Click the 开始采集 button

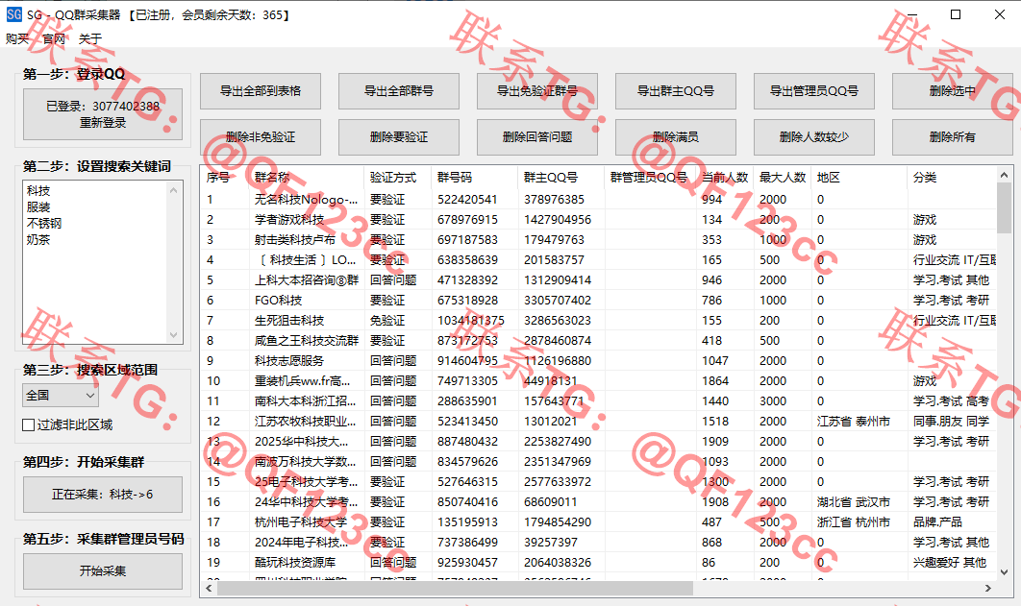[x=103, y=571]
